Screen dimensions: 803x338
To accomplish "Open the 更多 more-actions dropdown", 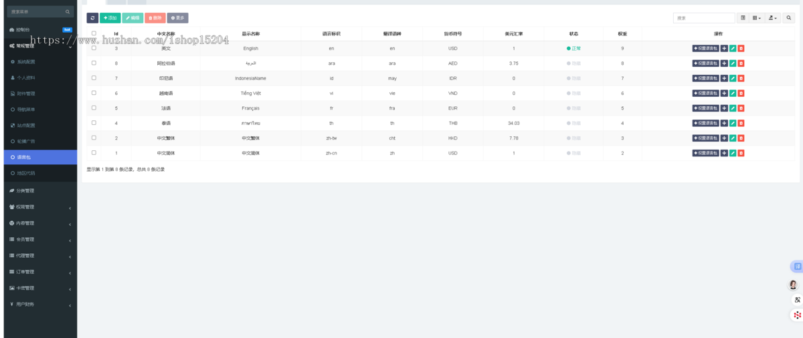I will click(x=177, y=18).
